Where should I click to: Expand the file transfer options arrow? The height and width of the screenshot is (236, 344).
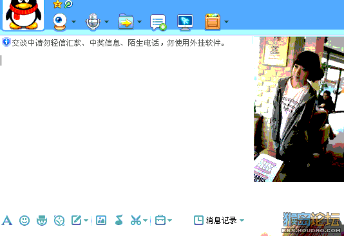(x=139, y=22)
